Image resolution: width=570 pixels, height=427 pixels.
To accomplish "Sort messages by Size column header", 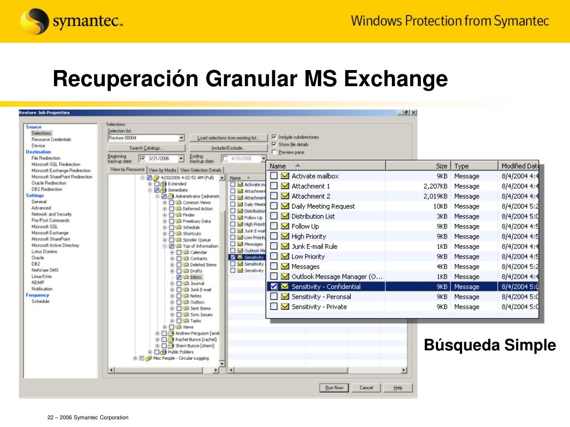I will (418, 166).
